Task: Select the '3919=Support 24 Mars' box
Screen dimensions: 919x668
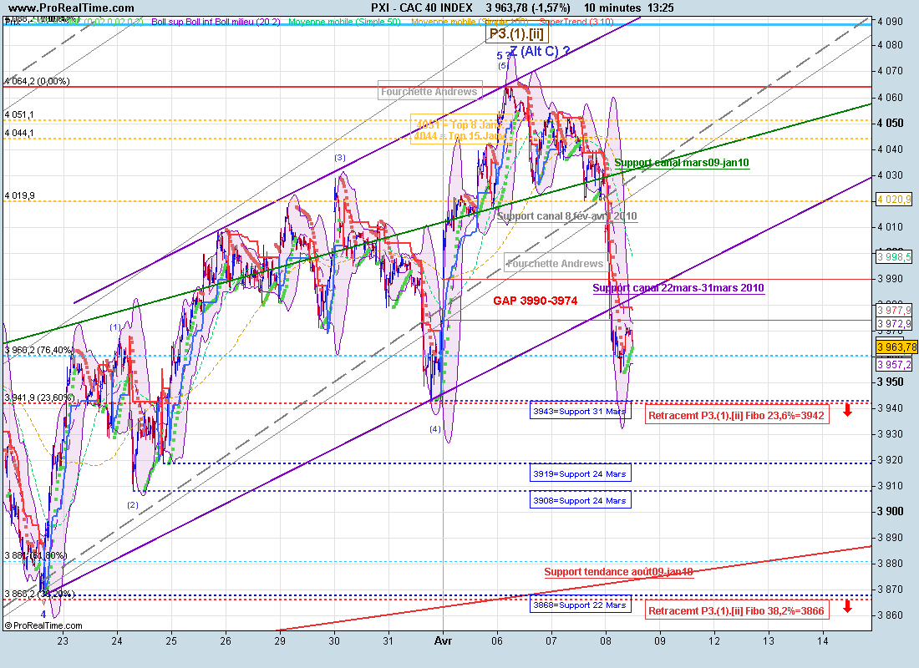Action: (x=580, y=473)
